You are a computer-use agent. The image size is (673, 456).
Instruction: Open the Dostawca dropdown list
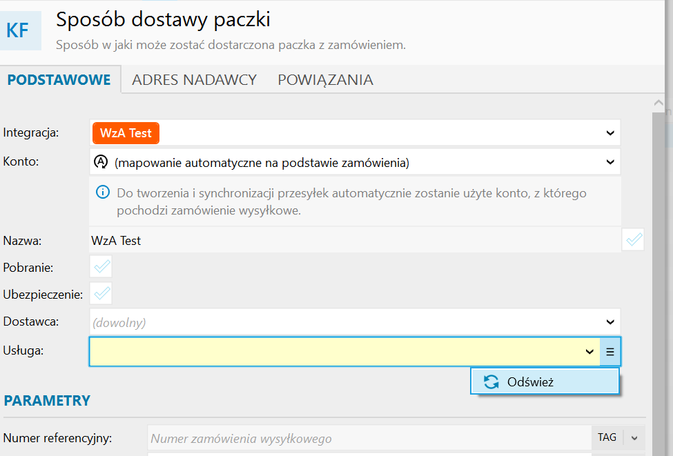609,321
